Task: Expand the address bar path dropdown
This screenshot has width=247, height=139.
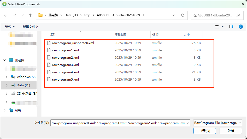Action: pos(174,15)
